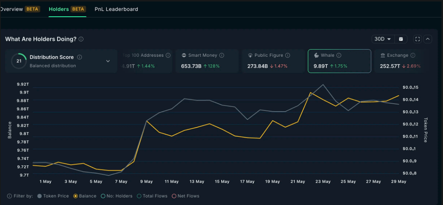Switch to the PnL Leaderboard tab
Screen dimensions: 443x205
click(116, 9)
